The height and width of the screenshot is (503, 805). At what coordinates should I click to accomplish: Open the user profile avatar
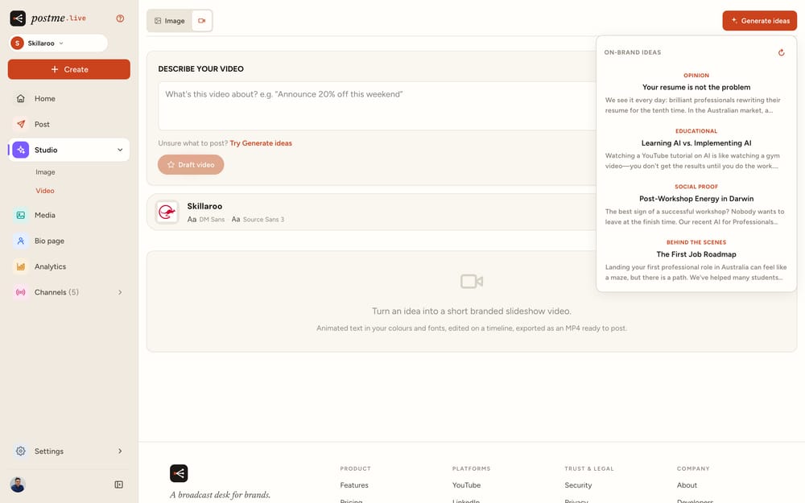18,484
